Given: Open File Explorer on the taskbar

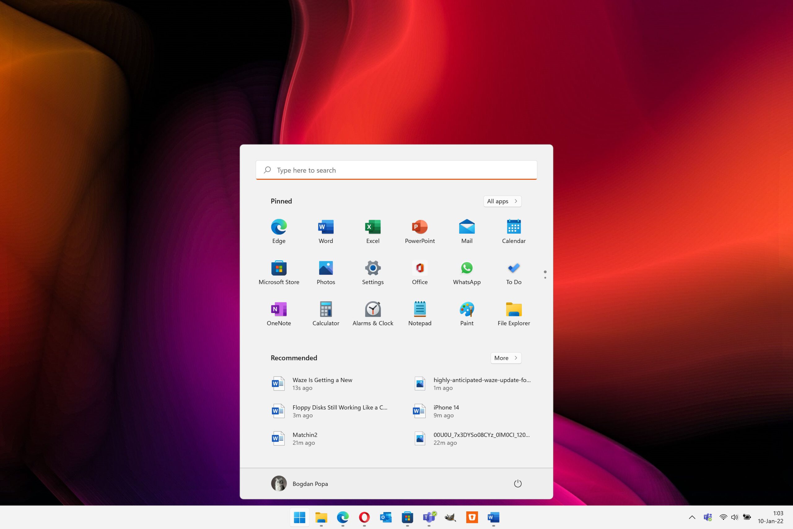Looking at the screenshot, I should 321,517.
